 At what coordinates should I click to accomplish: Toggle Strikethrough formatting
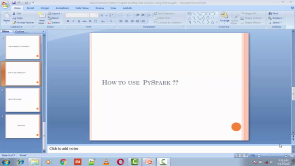[84, 21]
